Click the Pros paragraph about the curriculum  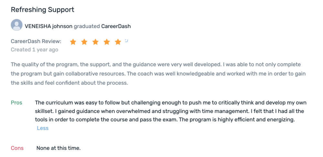pyautogui.click(x=171, y=111)
